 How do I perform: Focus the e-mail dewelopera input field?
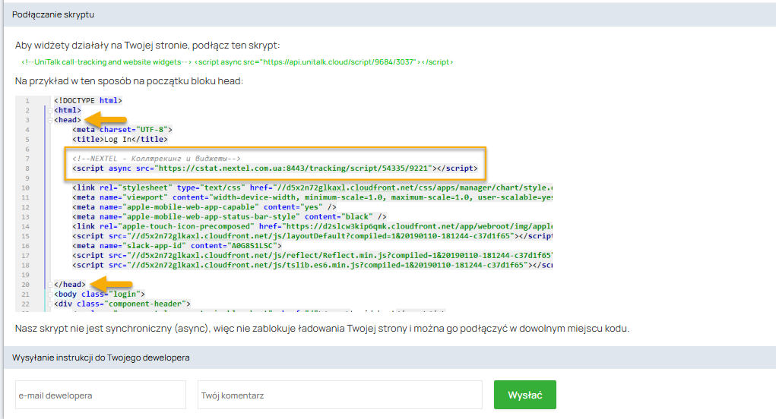coord(100,395)
